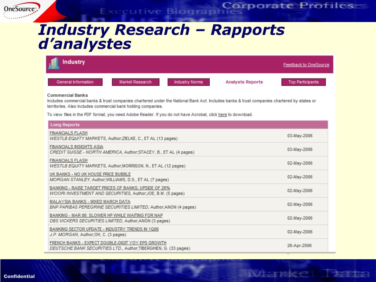376x282 pixels.
Task: Select the Analysts Reports tab
Action: point(244,82)
